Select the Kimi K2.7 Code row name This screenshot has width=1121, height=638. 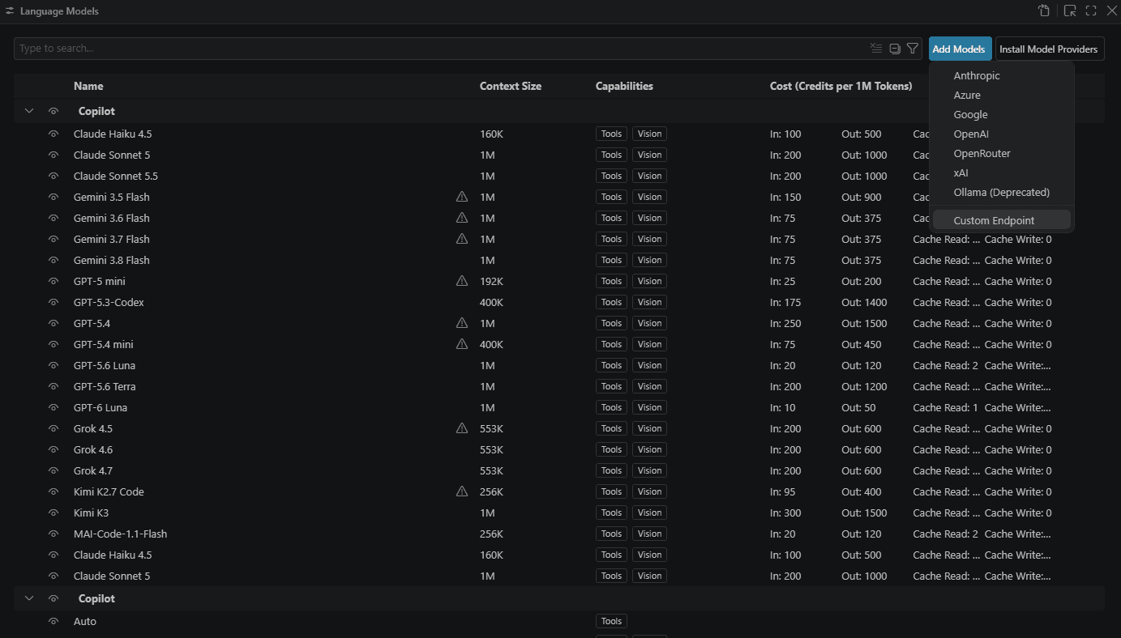point(109,491)
